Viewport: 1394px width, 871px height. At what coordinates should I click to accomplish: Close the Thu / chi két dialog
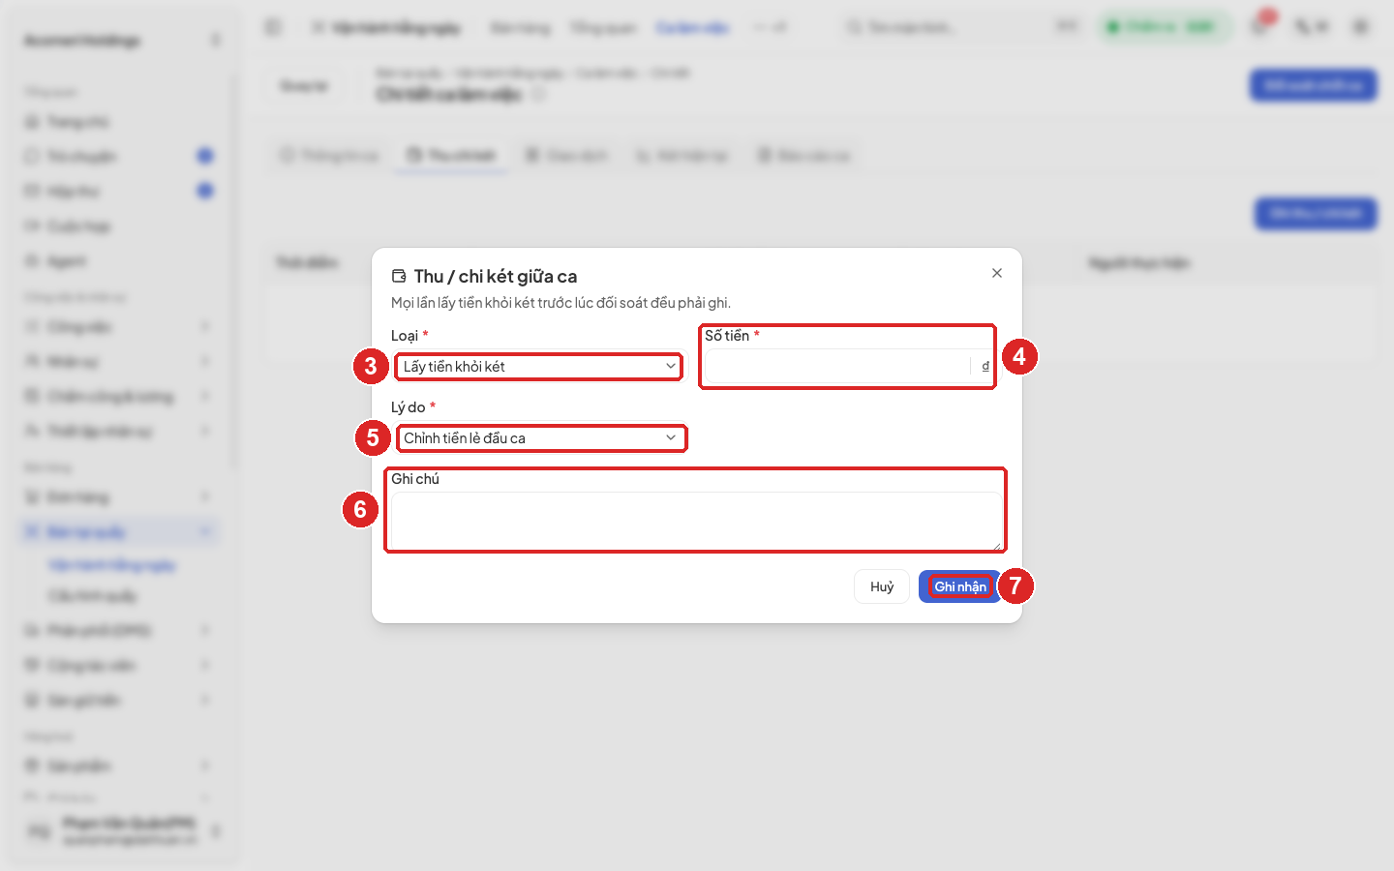pos(997,273)
